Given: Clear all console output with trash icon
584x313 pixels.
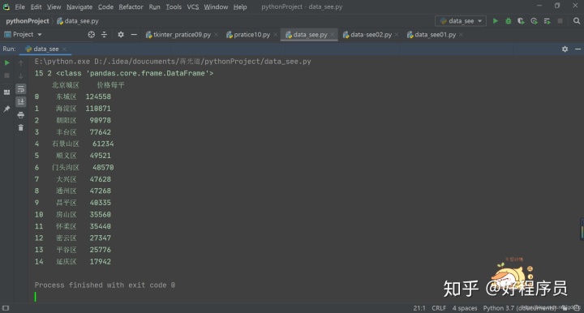Looking at the screenshot, I should pyautogui.click(x=21, y=127).
